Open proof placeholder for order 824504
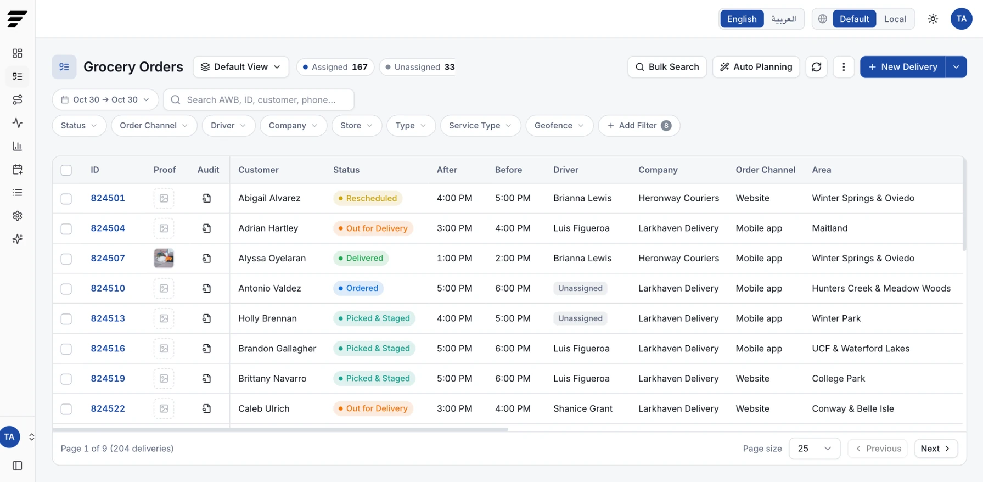Image resolution: width=983 pixels, height=482 pixels. [164, 228]
